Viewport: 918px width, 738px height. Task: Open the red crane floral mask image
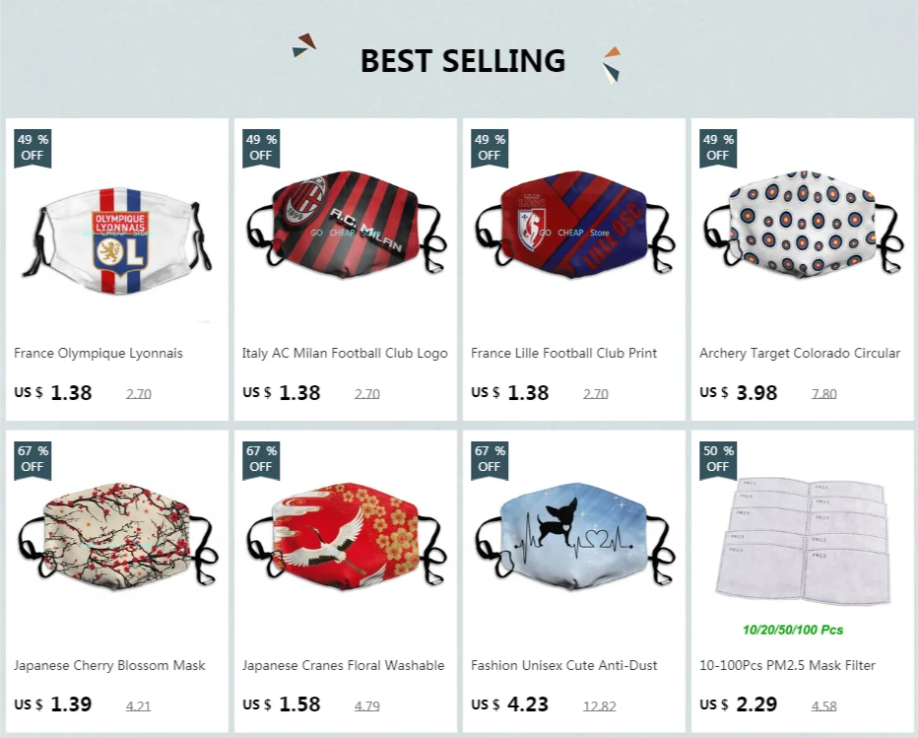click(x=346, y=537)
